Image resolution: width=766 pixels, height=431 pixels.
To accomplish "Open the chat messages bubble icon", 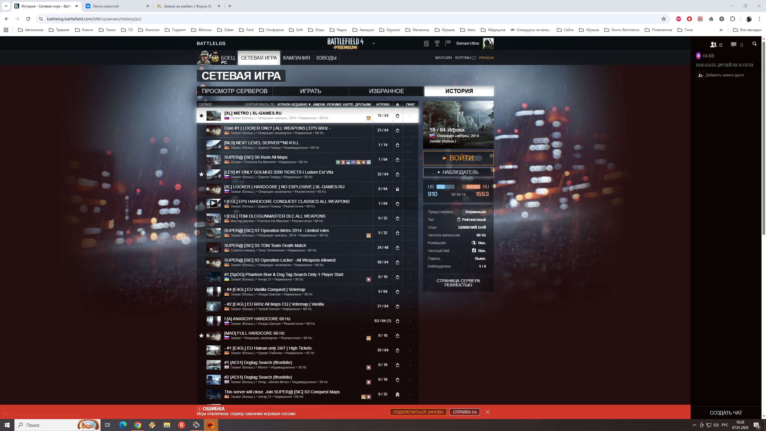I will [x=734, y=45].
